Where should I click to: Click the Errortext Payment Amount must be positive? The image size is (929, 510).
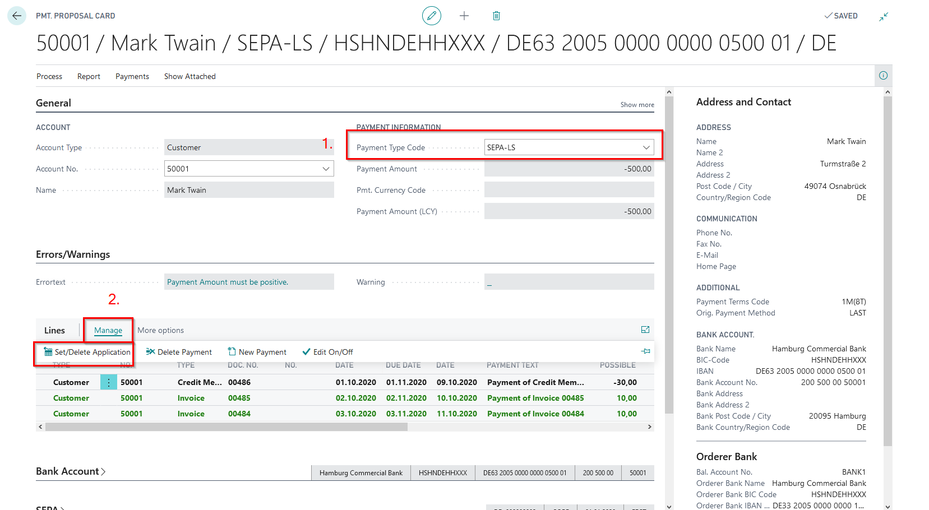(228, 282)
